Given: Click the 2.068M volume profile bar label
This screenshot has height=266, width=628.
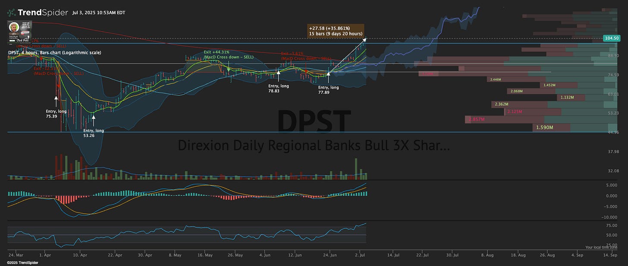Looking at the screenshot, I should tap(516, 92).
